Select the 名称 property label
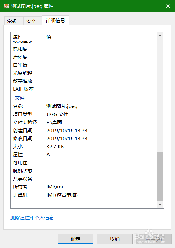 (18, 106)
